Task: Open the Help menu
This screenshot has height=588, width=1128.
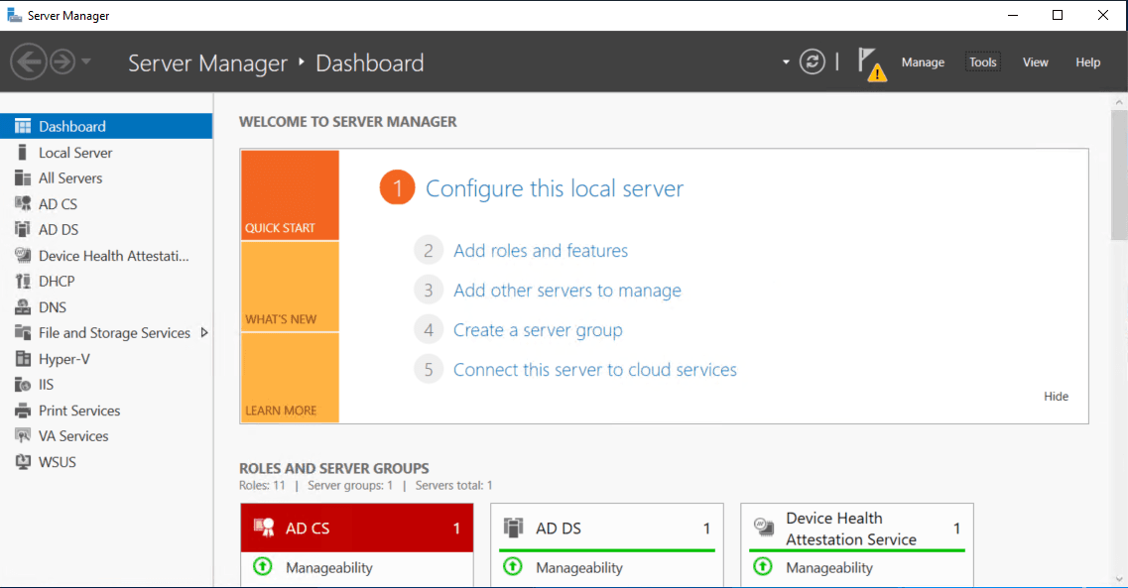Action: 1087,62
